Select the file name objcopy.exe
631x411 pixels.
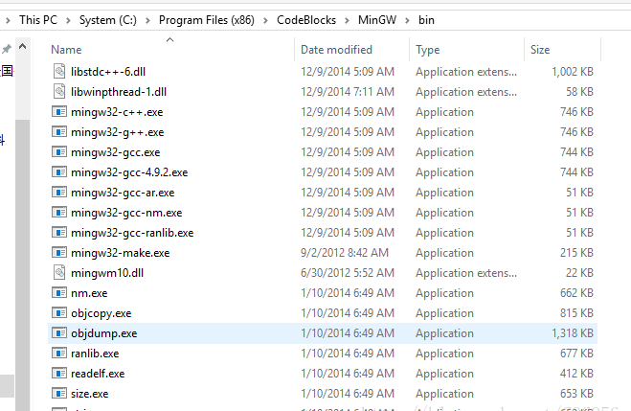pyautogui.click(x=101, y=313)
